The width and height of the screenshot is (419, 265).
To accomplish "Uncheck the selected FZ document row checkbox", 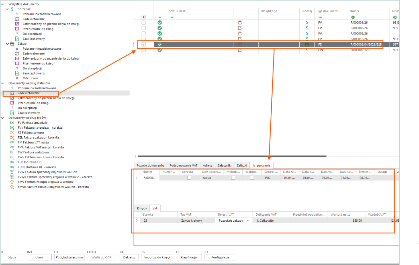I will 144,44.
